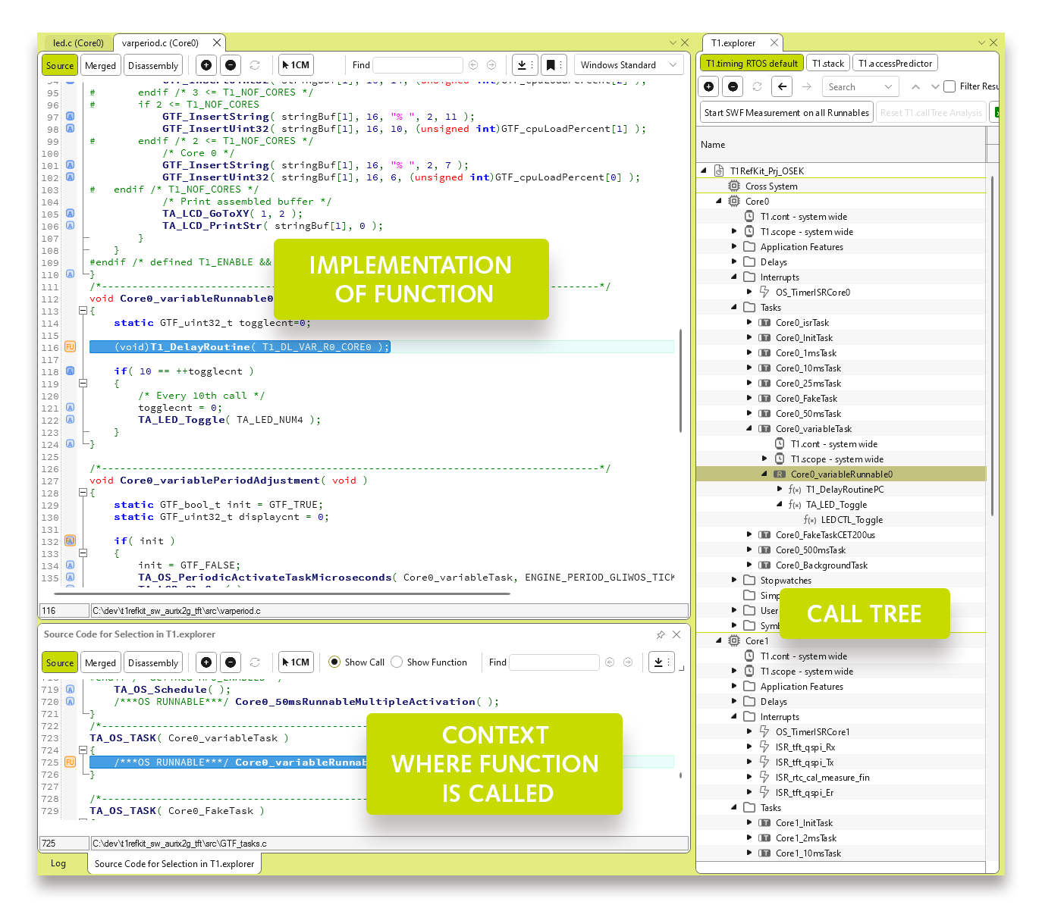Select the Show Function radio button
The width and height of the screenshot is (1042, 908).
[x=397, y=662]
